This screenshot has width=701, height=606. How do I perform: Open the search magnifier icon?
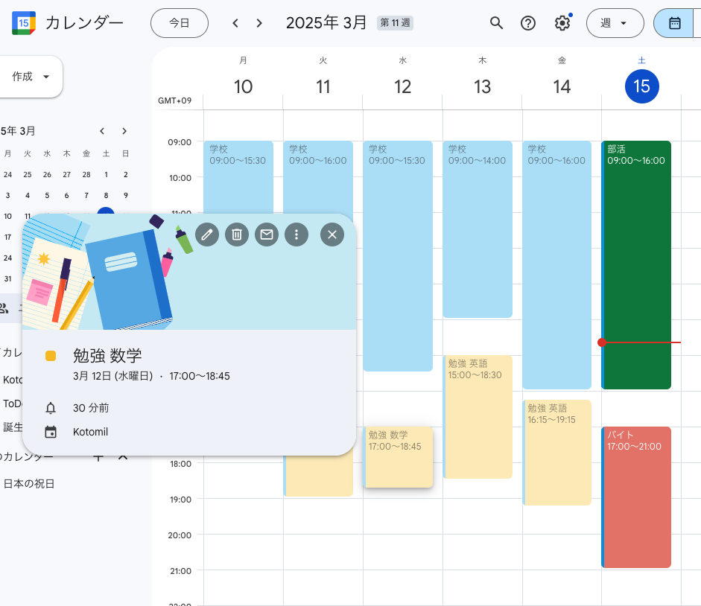(496, 23)
